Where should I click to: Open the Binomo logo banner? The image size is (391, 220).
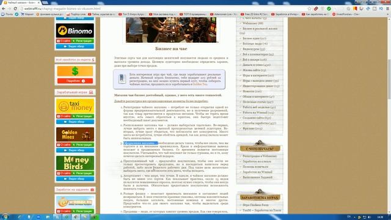pos(75,31)
